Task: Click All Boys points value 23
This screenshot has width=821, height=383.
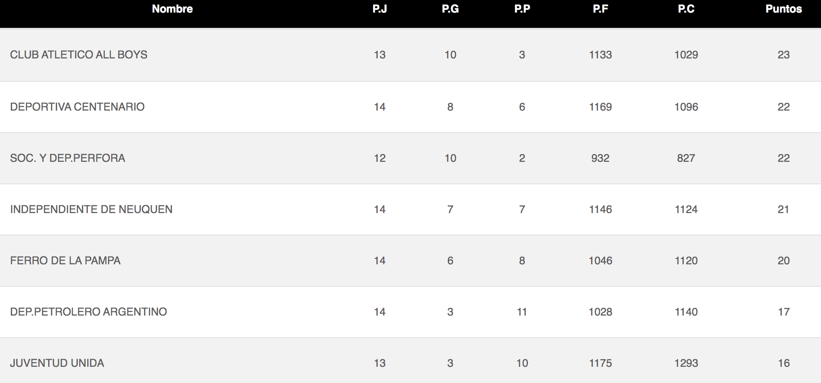Action: click(x=784, y=55)
